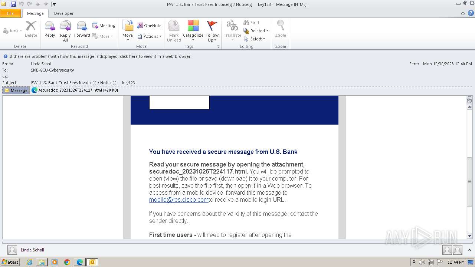Image resolution: width=475 pixels, height=267 pixels.
Task: Click Linda Schall contact photo in People Pane
Action: tap(12, 250)
